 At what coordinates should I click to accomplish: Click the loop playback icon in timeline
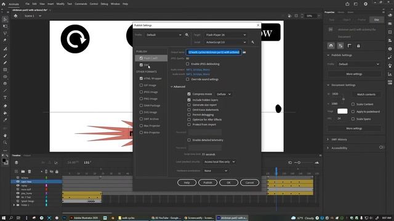(290, 163)
